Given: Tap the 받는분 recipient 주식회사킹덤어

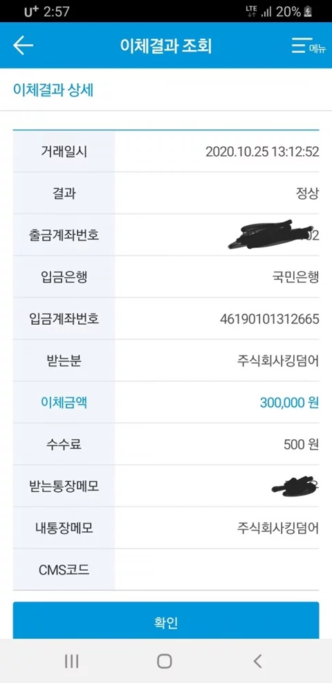Looking at the screenshot, I should pos(278,361).
